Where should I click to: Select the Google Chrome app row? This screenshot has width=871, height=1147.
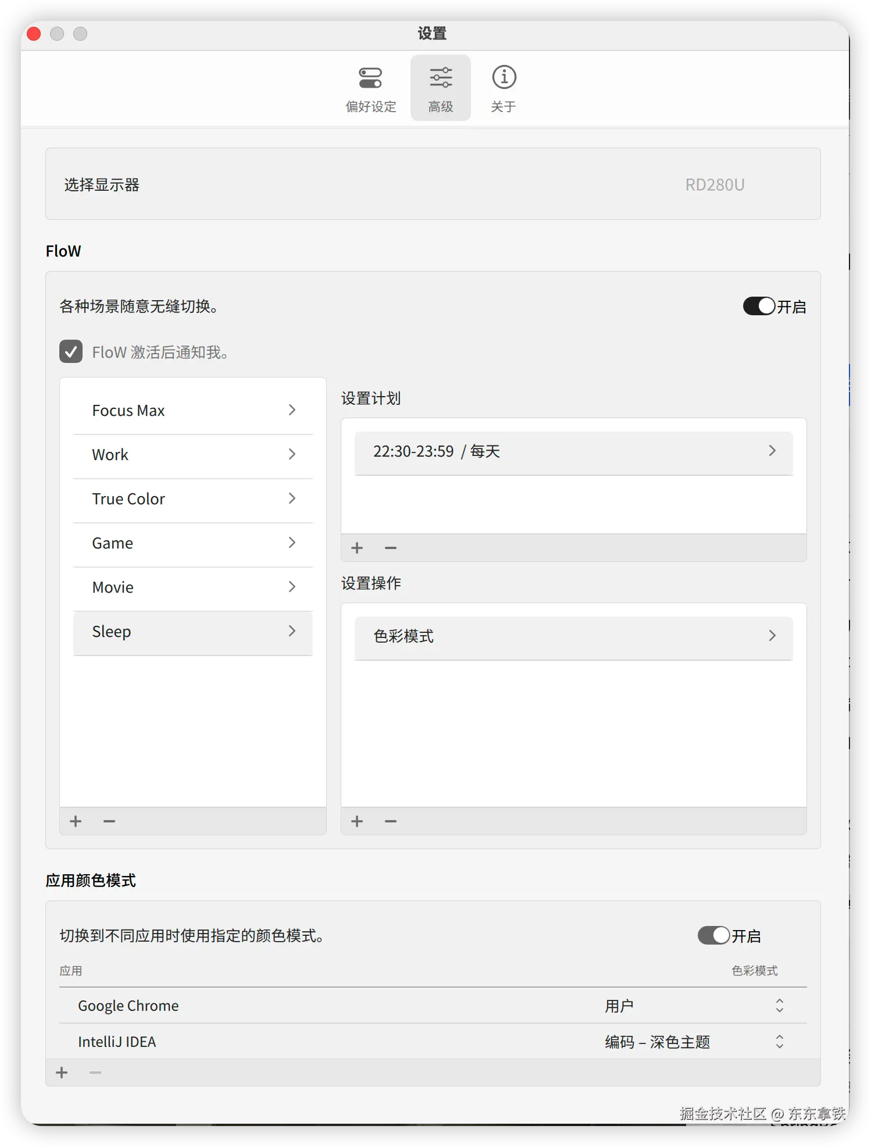433,1006
